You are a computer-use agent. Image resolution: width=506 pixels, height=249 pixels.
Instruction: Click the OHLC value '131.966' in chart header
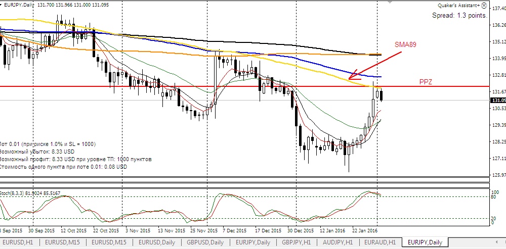pos(65,5)
